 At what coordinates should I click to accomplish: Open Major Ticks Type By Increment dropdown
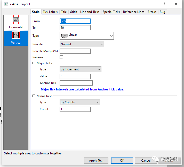80,69
